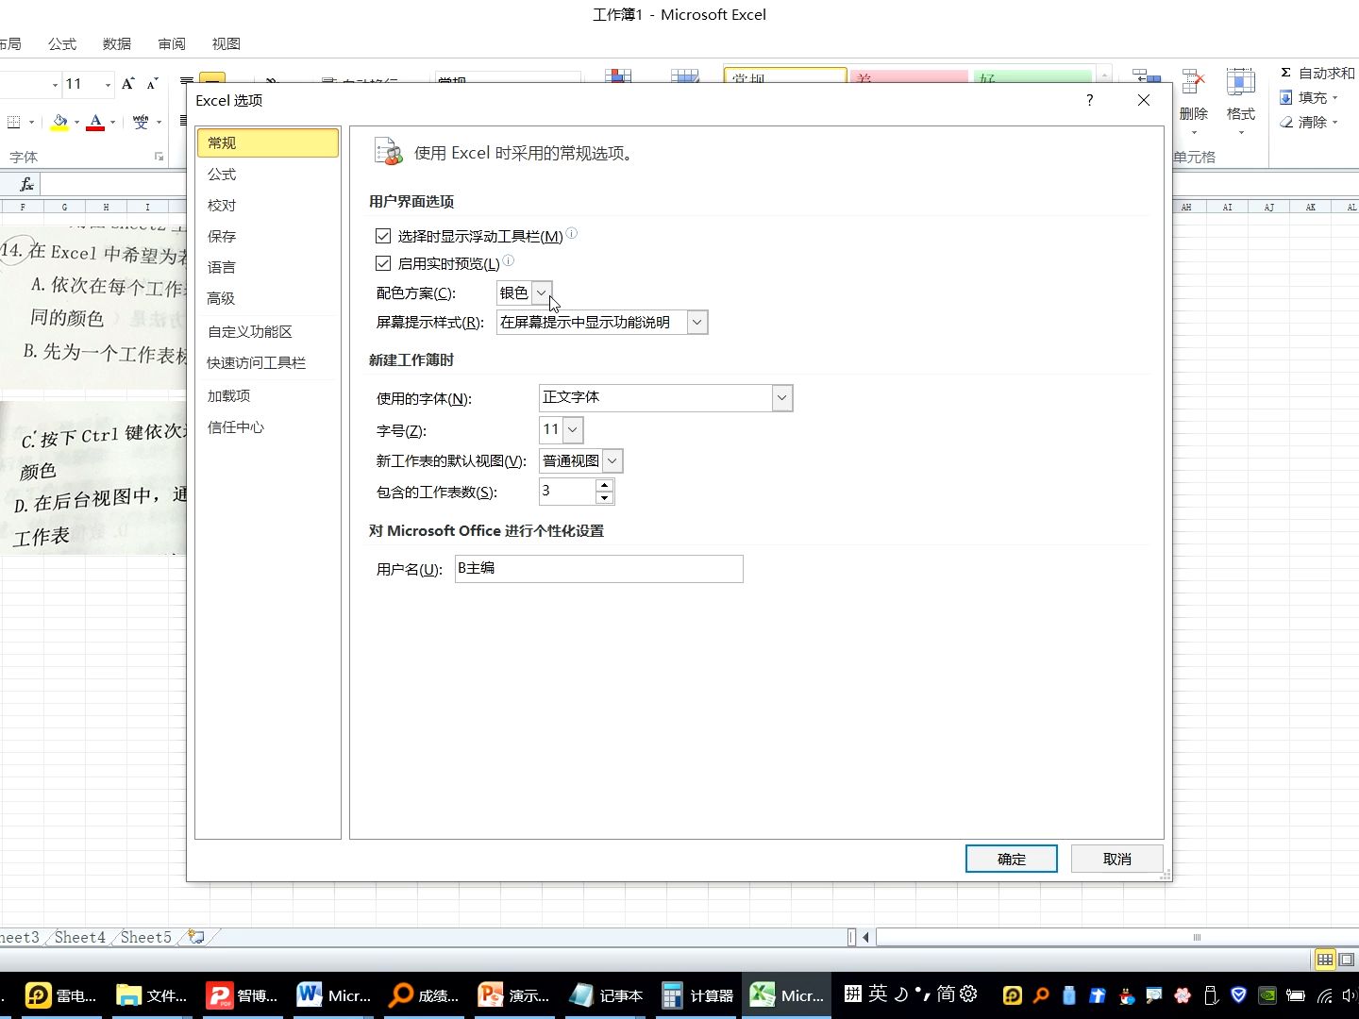Click the NVIDIA icon in system tray

tap(1267, 995)
